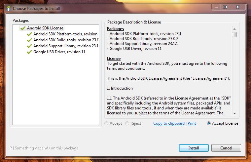Viewport: 251px width, 162px height.
Task: Close the Choose Packages to Install dialog
Action: tap(237, 7)
